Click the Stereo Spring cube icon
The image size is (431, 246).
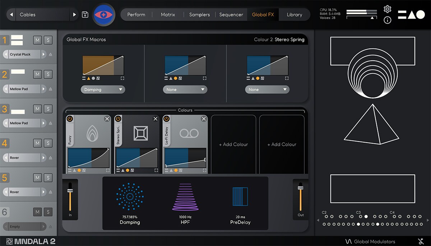(x=140, y=134)
